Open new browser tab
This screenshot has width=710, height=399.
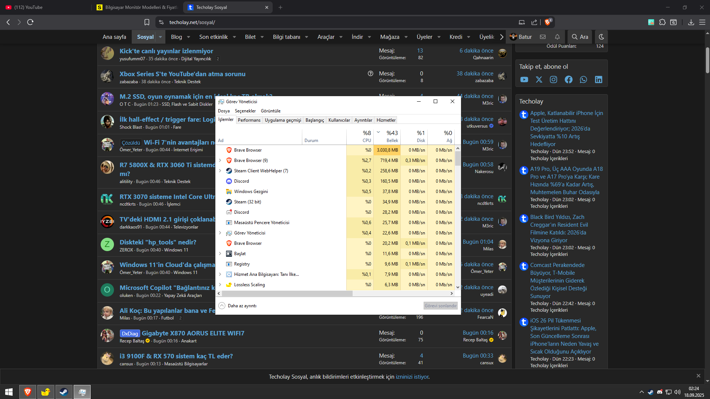(x=280, y=7)
